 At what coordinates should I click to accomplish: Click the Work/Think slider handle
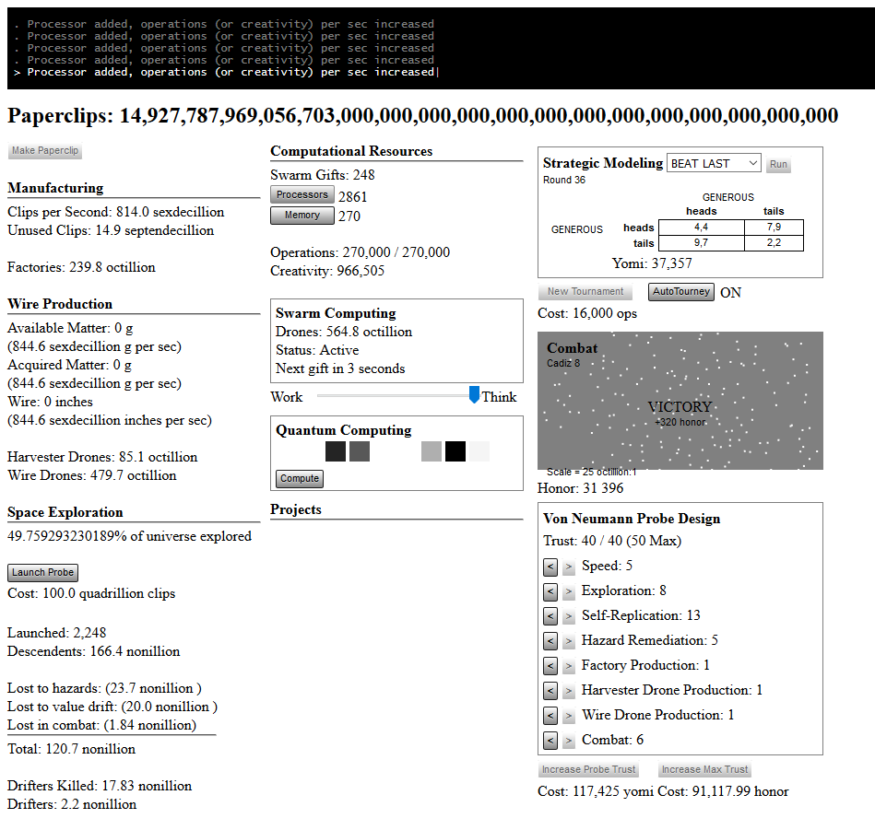[474, 394]
